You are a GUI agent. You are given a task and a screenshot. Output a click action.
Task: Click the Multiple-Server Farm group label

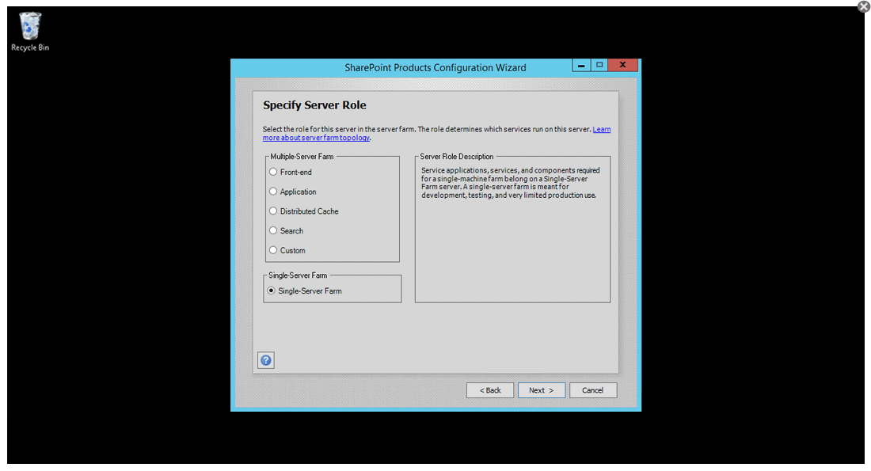pos(302,157)
